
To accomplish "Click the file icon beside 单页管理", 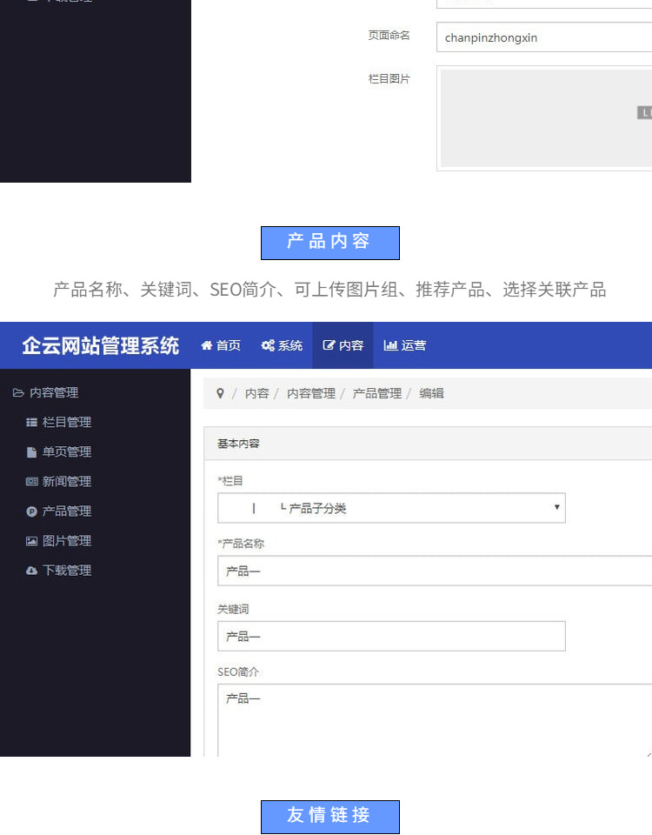I will point(32,452).
